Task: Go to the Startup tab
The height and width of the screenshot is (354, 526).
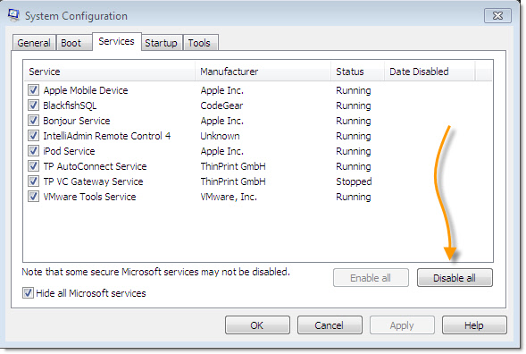Action: [162, 43]
